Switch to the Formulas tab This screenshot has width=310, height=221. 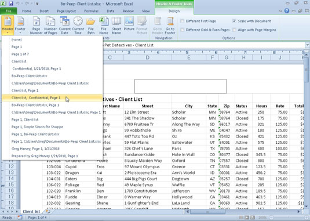click(x=92, y=11)
